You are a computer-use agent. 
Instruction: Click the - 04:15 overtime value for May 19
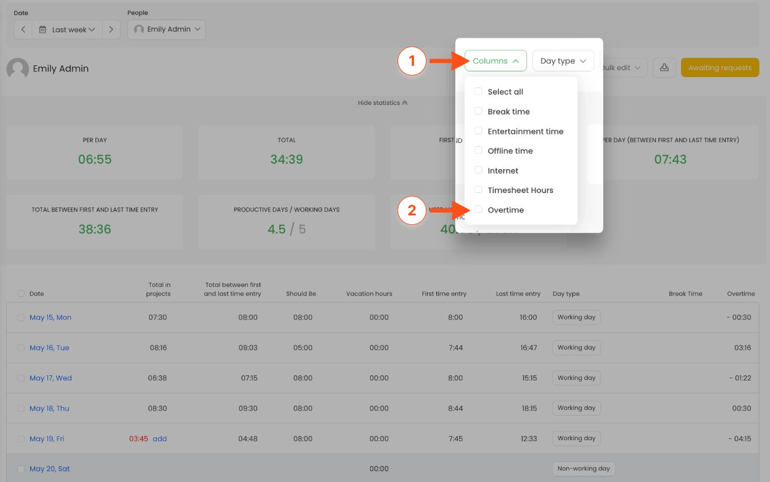click(x=740, y=438)
